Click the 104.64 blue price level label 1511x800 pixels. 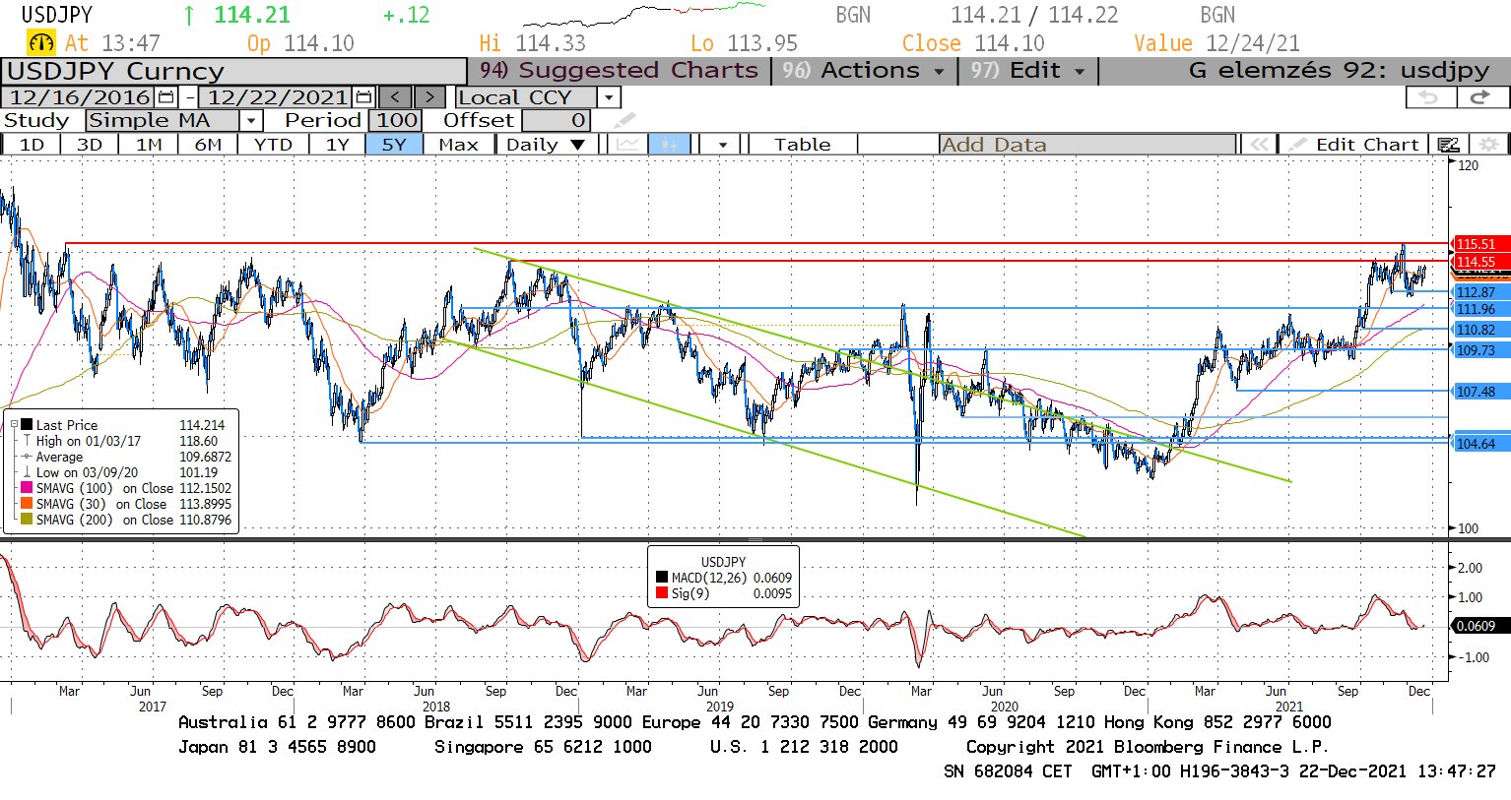[1481, 444]
